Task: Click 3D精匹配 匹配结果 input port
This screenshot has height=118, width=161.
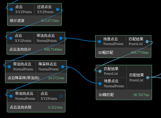Action: click(100, 71)
